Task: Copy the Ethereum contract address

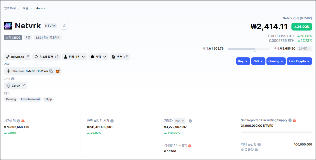Action: (x=51, y=71)
